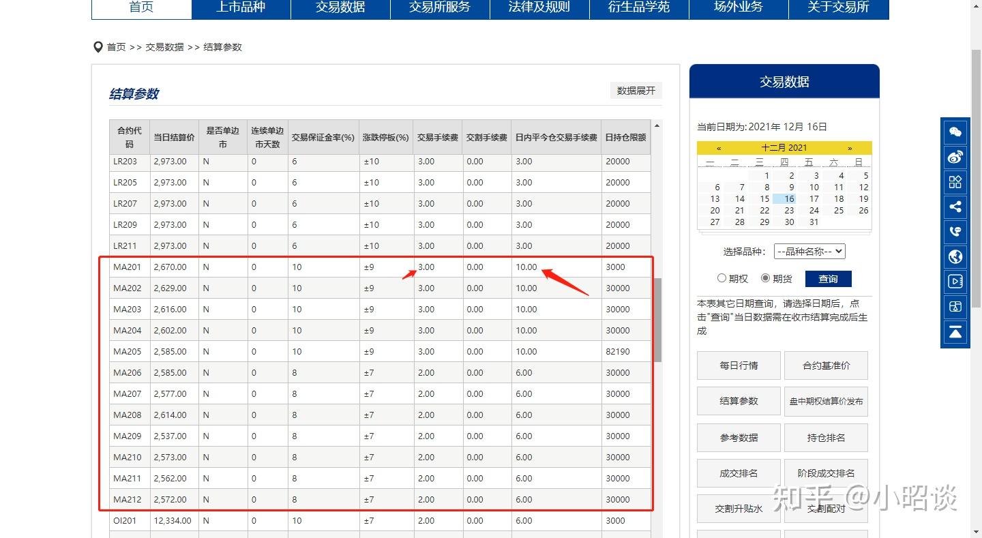Image resolution: width=982 pixels, height=538 pixels.
Task: Select date 31 on the December calendar
Action: (814, 222)
